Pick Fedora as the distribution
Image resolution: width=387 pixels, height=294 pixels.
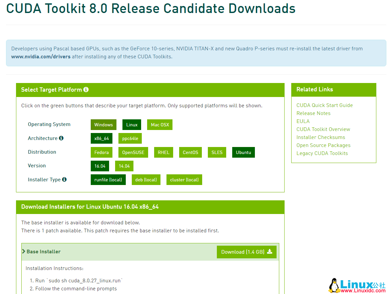pos(101,152)
